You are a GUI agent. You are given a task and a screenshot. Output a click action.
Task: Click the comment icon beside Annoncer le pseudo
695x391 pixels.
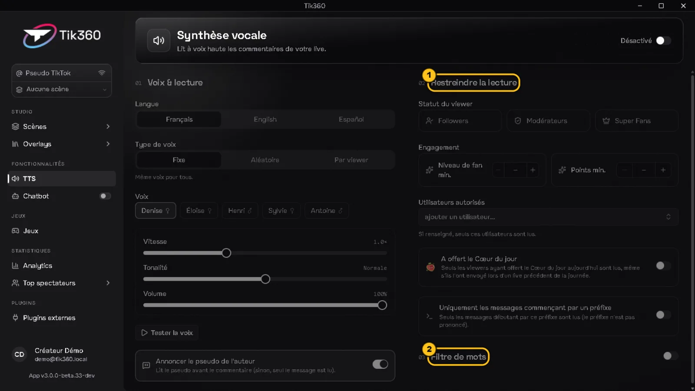[x=146, y=365]
